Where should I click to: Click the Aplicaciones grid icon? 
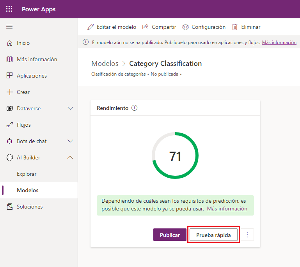[10, 76]
